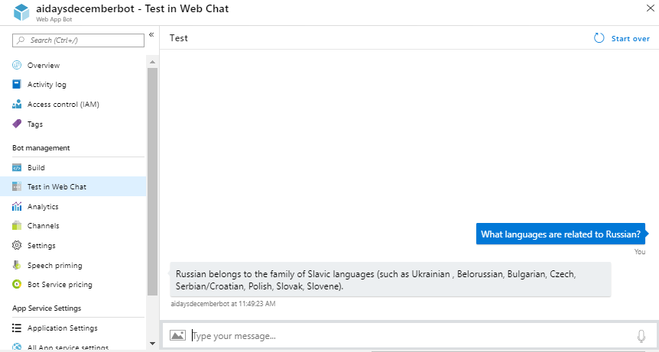
Task: Click Start over link
Action: 630,39
